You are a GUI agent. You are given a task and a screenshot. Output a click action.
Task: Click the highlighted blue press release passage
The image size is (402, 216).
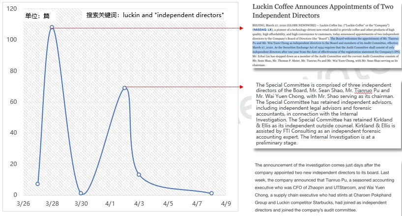326,45
